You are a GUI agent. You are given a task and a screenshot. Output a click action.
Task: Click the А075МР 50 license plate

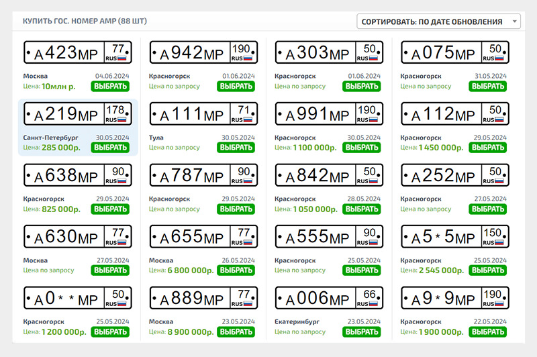(455, 52)
